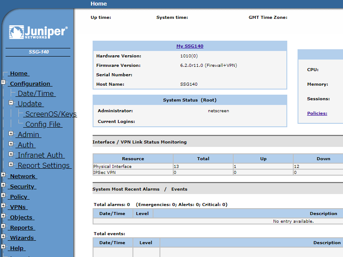Open the Auth link
The height and width of the screenshot is (257, 343).
[x=26, y=145]
